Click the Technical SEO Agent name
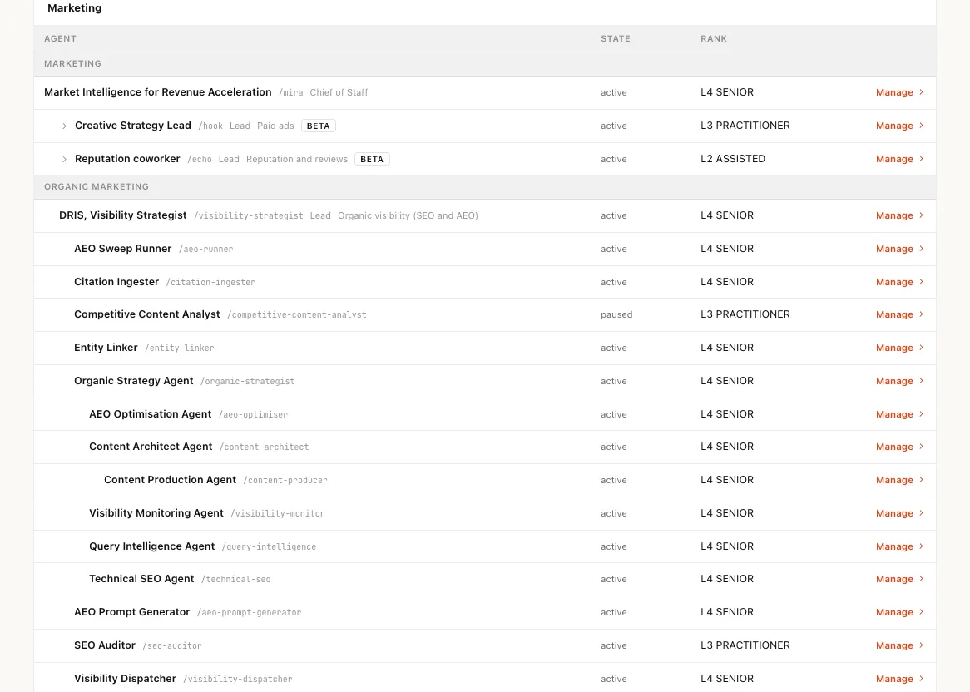Viewport: 970px width, 692px height. point(141,579)
